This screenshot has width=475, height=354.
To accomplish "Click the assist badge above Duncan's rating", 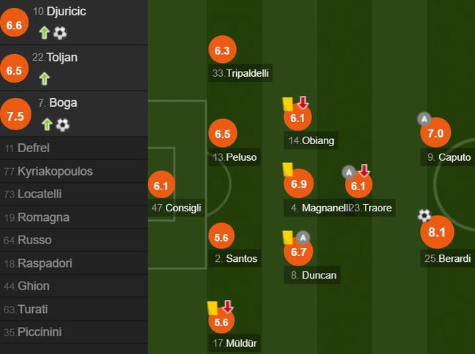I will (304, 237).
